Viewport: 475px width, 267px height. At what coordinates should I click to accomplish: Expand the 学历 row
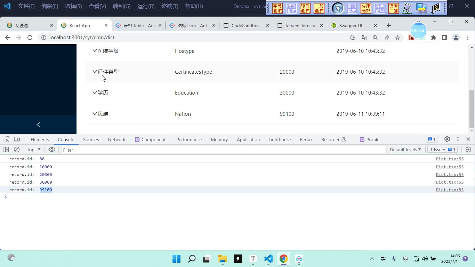(x=94, y=92)
